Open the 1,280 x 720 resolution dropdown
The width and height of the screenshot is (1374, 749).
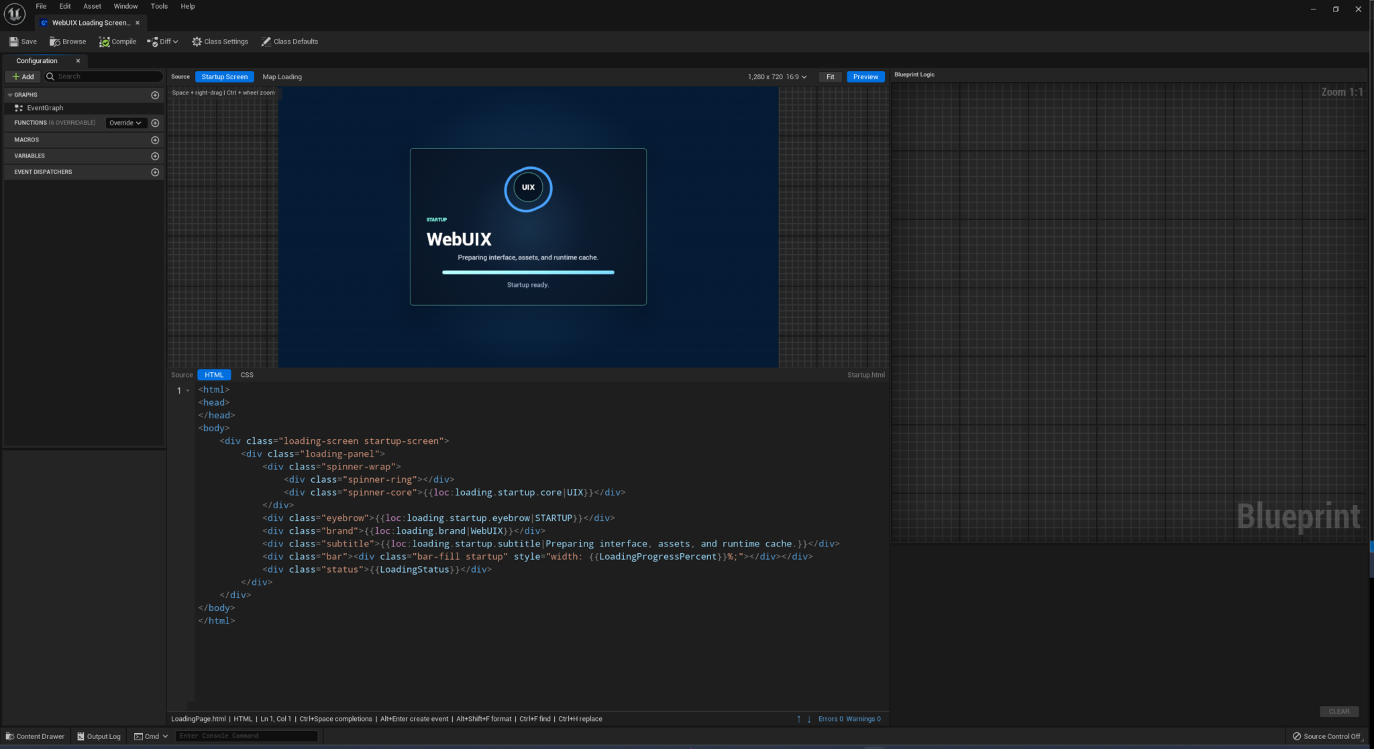click(x=777, y=77)
